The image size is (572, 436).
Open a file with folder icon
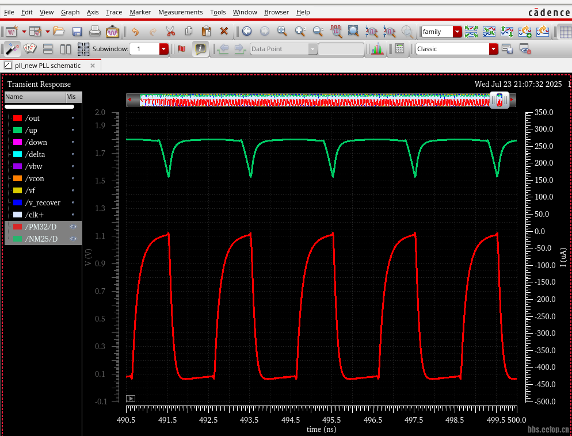pos(59,32)
